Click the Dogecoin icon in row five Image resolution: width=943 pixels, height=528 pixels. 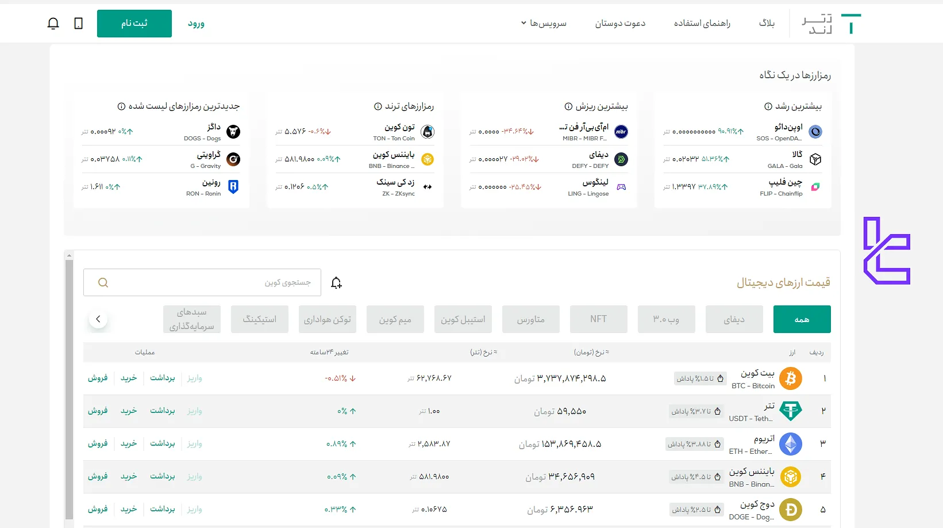(x=791, y=510)
